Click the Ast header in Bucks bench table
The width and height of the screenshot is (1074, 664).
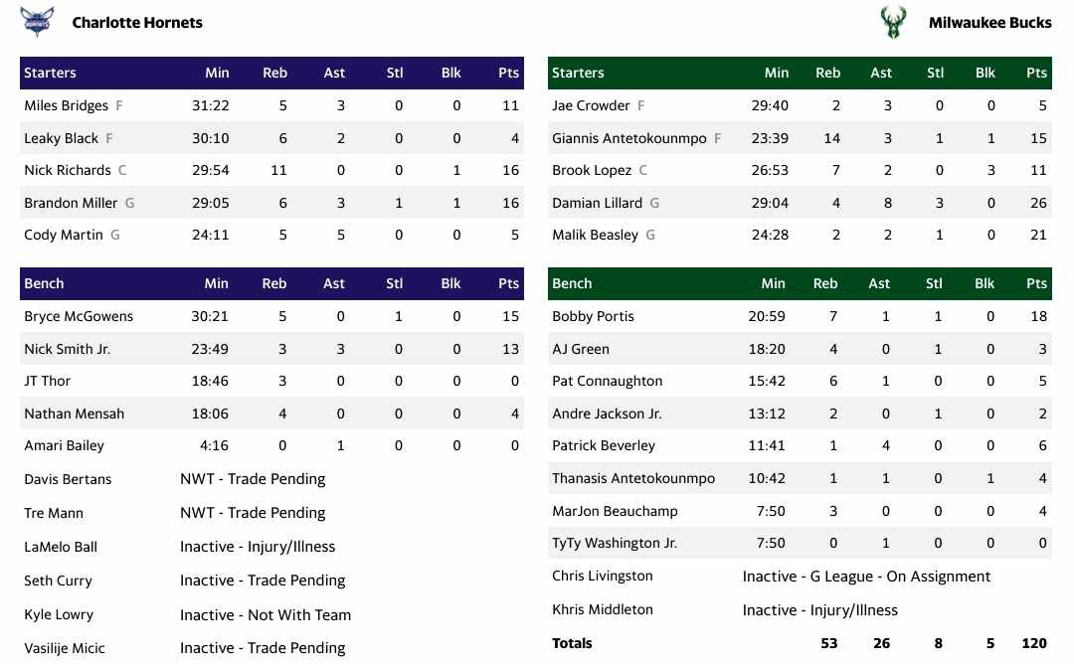click(x=879, y=283)
